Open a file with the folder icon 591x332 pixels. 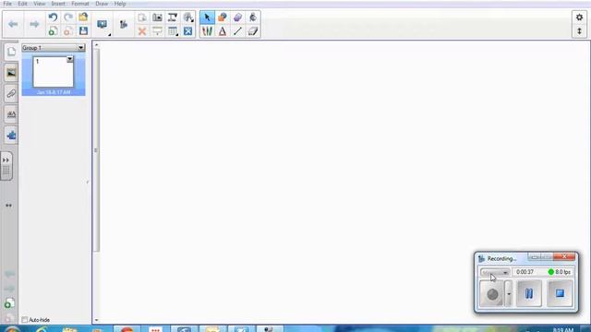point(83,17)
